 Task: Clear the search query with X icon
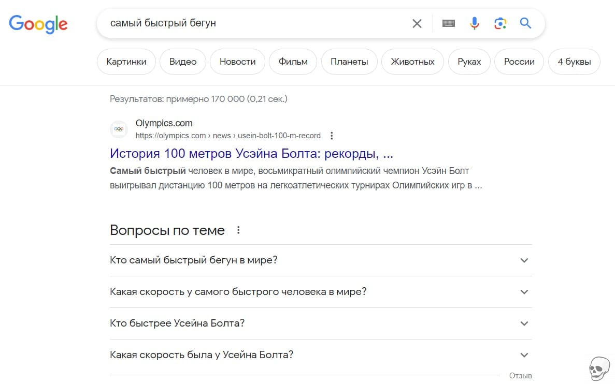pos(417,23)
